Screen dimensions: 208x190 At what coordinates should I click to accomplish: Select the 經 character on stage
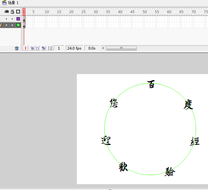pos(195,141)
